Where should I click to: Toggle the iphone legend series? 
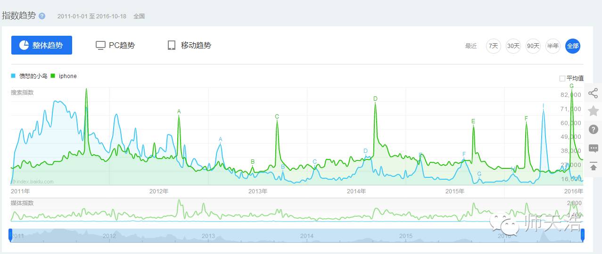(x=64, y=76)
